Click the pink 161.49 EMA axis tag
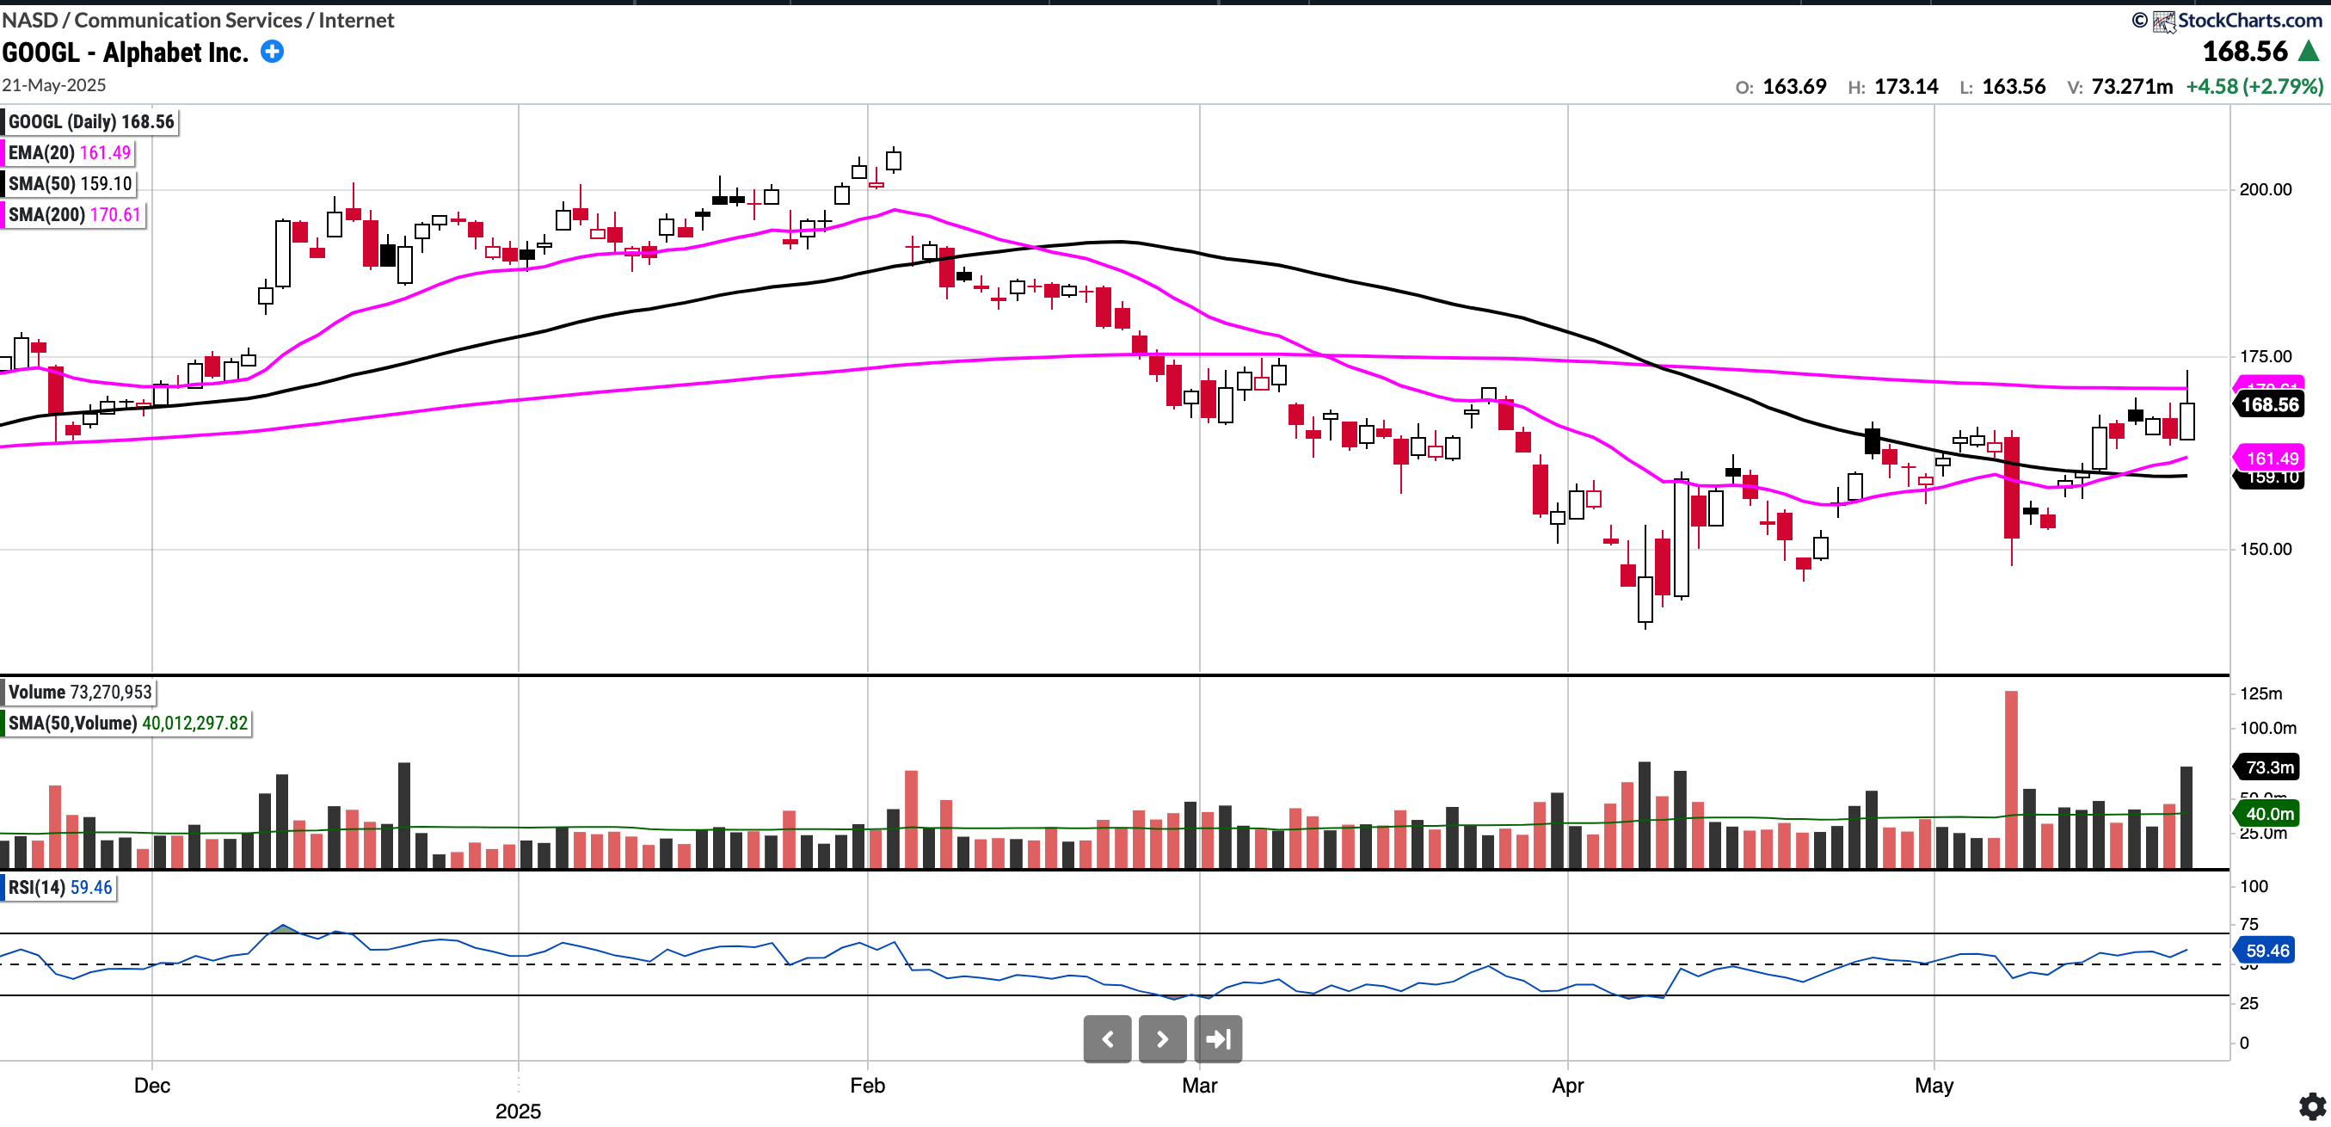Image resolution: width=2331 pixels, height=1127 pixels. pyautogui.click(x=2271, y=458)
